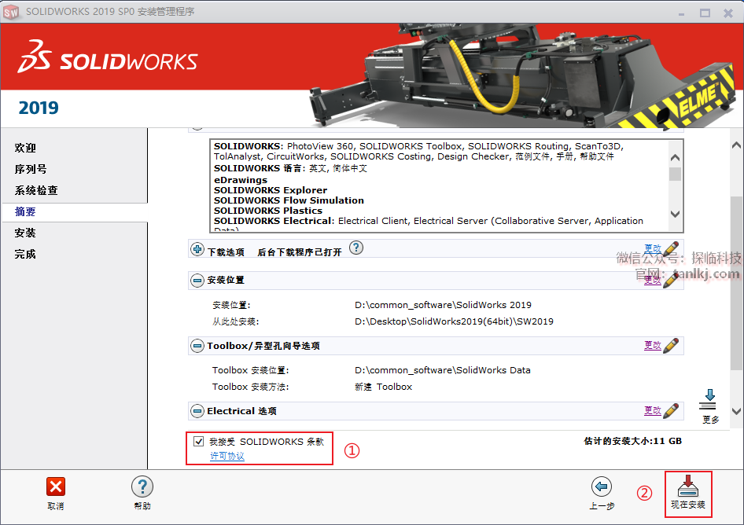The width and height of the screenshot is (744, 525).
Task: Click the 更多 download arrow icon
Action: [709, 399]
